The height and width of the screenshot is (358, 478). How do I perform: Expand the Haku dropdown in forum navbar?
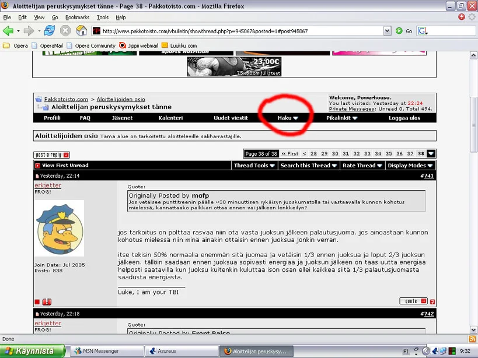(x=288, y=118)
